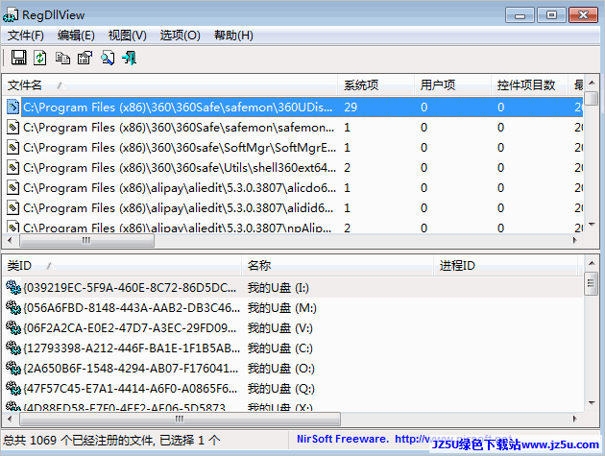Click file icon of SoftMgrE... row

12,148
